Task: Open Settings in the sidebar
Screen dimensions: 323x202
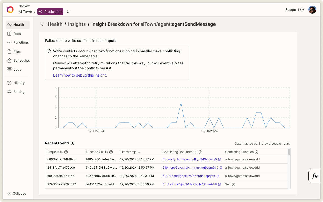Action: tap(17, 92)
